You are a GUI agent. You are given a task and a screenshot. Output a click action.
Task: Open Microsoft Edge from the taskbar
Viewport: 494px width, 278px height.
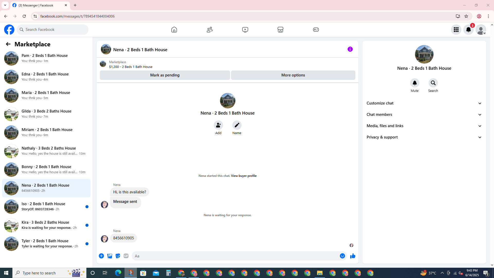point(118,273)
